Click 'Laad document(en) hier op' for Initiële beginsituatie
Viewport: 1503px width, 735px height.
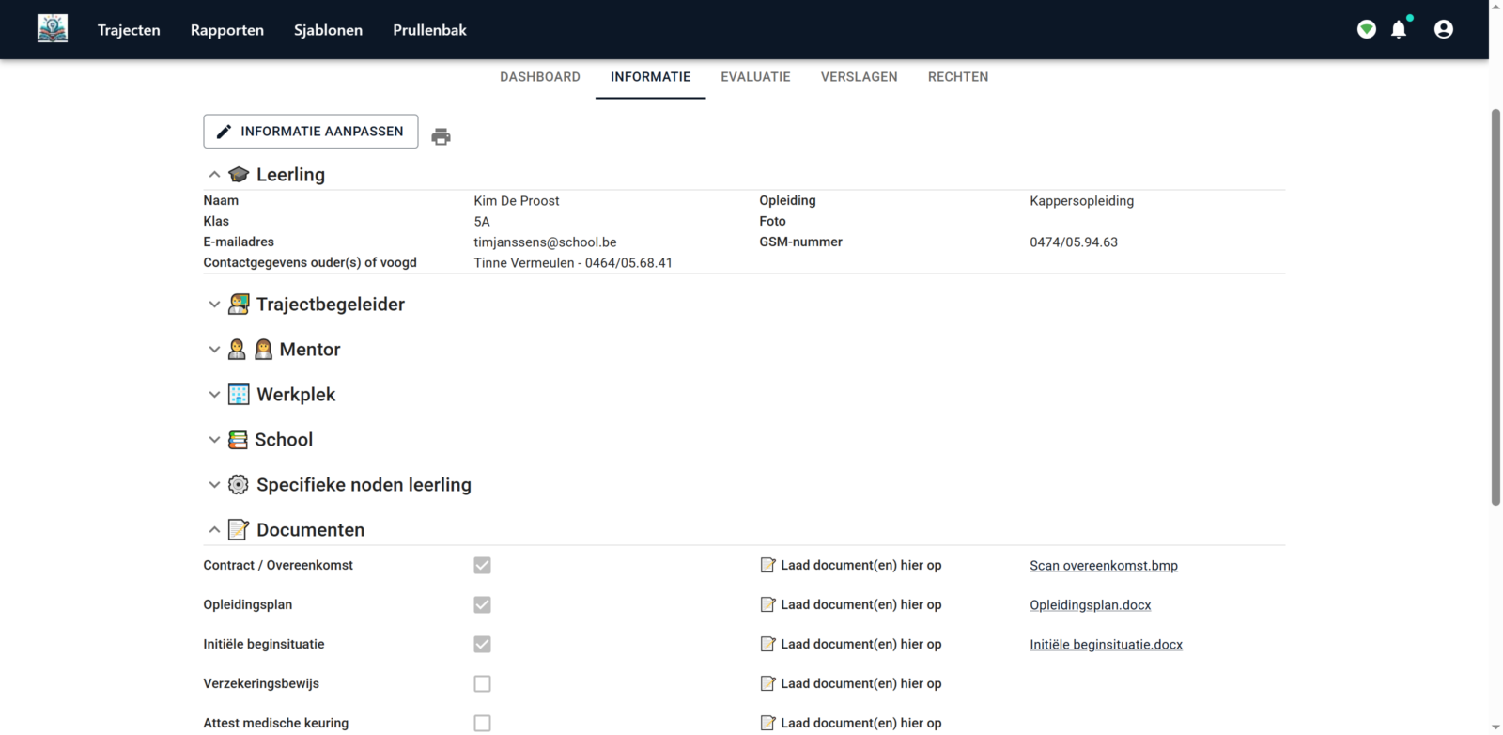click(x=861, y=644)
